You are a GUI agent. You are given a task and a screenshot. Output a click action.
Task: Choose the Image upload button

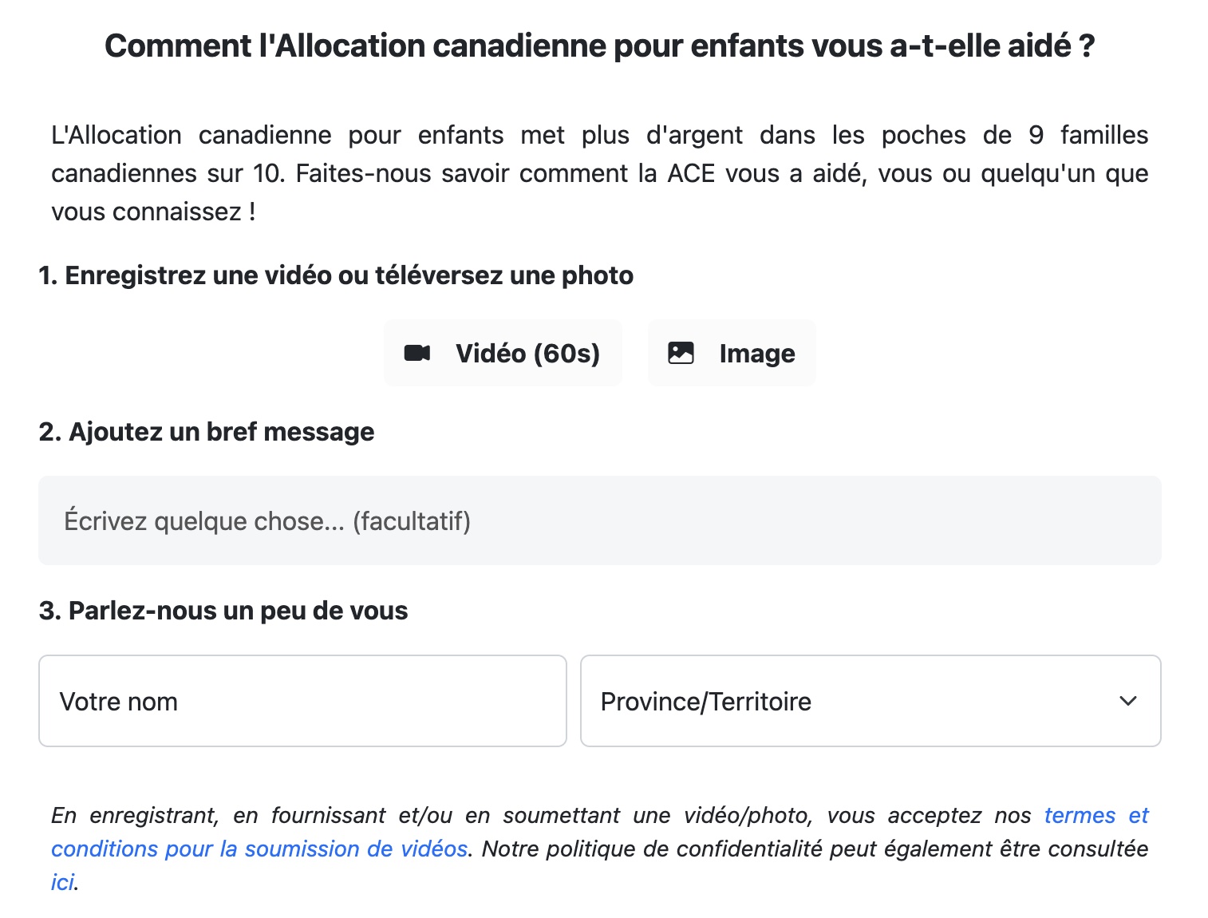pos(732,353)
